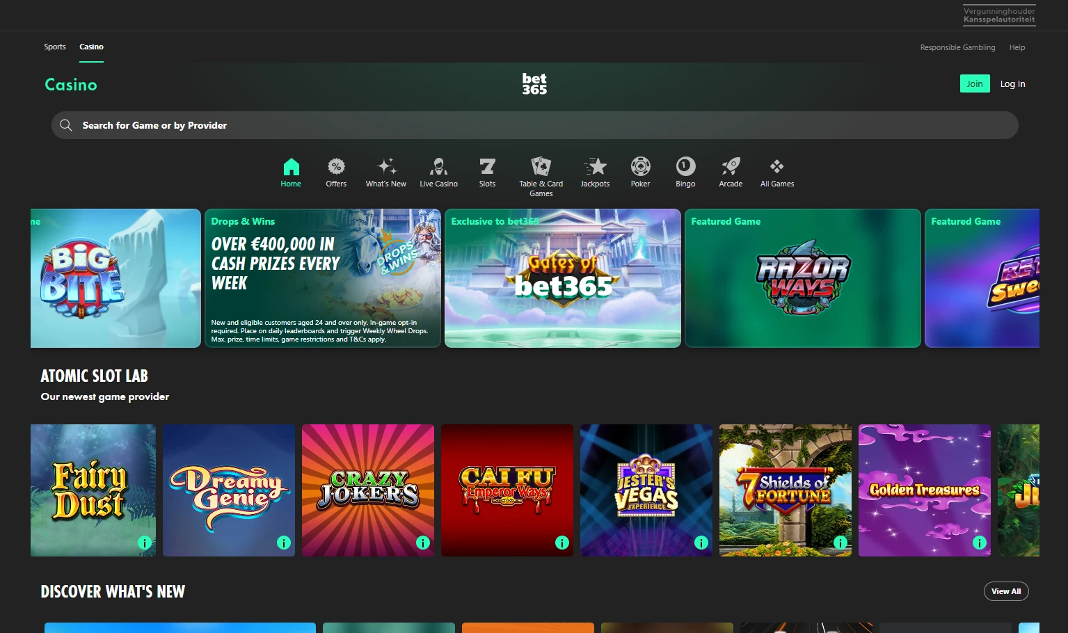Show info for the Fairy Dust game
The height and width of the screenshot is (633, 1068).
tap(144, 542)
